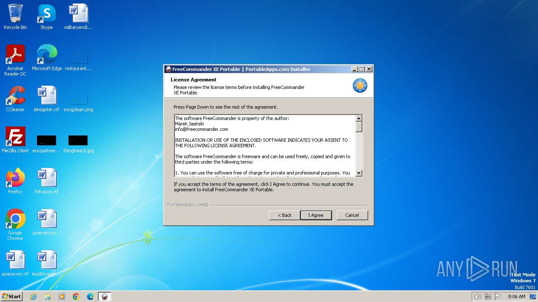Image resolution: width=538 pixels, height=302 pixels.
Task: Cancel the FreeCommander installation
Action: click(x=352, y=215)
